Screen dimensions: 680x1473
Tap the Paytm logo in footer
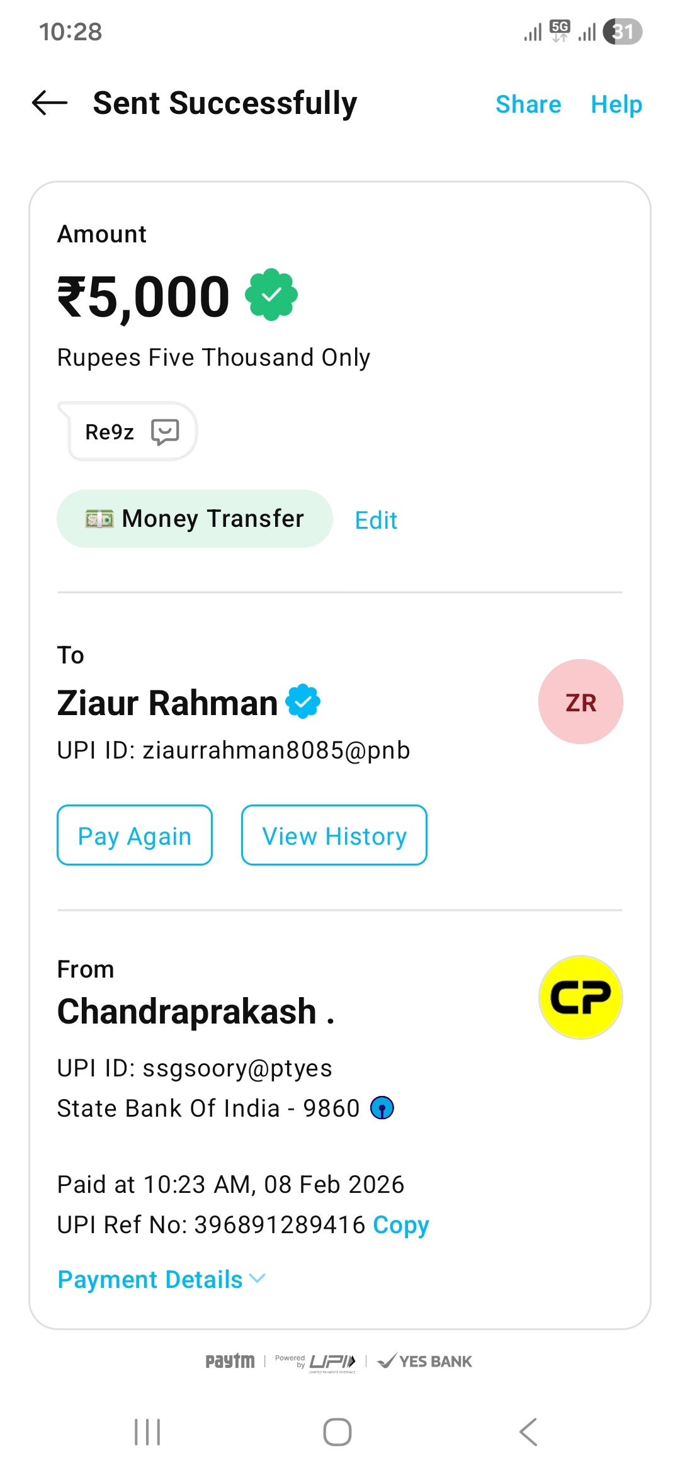pyautogui.click(x=230, y=1361)
